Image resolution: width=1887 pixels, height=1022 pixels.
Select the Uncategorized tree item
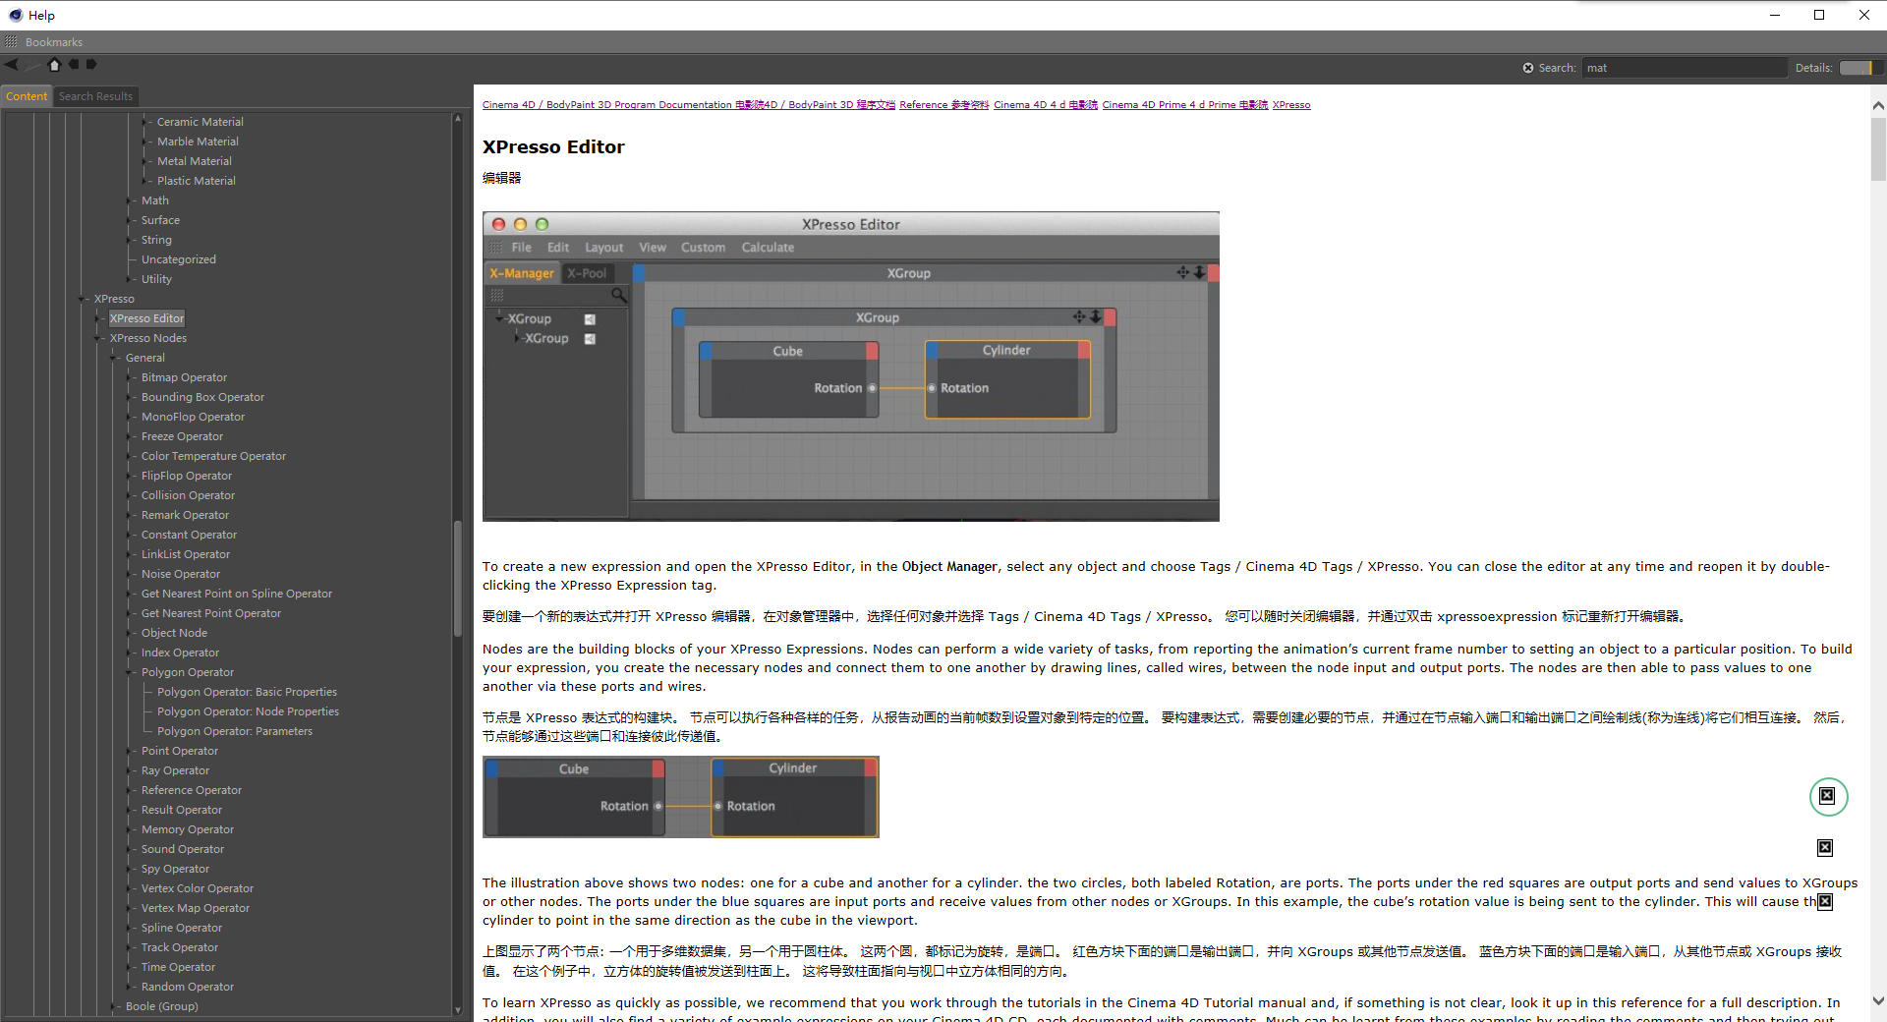179,259
